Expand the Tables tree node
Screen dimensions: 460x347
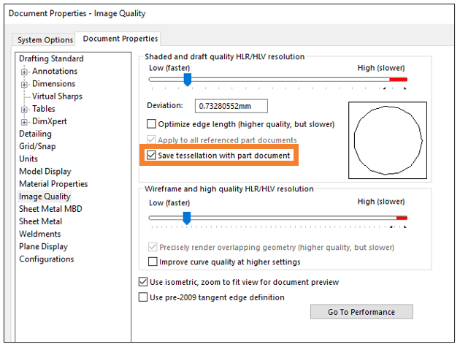(24, 110)
